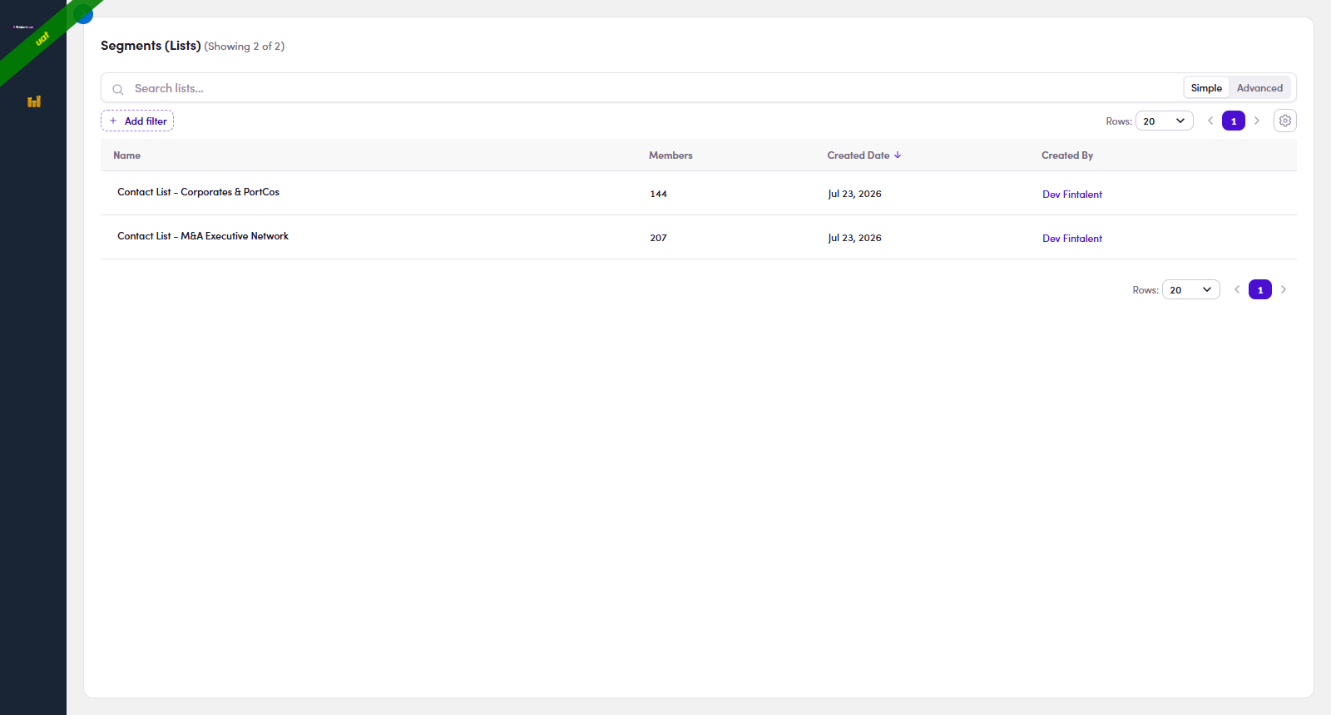The width and height of the screenshot is (1331, 715).
Task: Click the logo in the sidebar
Action: 23,27
